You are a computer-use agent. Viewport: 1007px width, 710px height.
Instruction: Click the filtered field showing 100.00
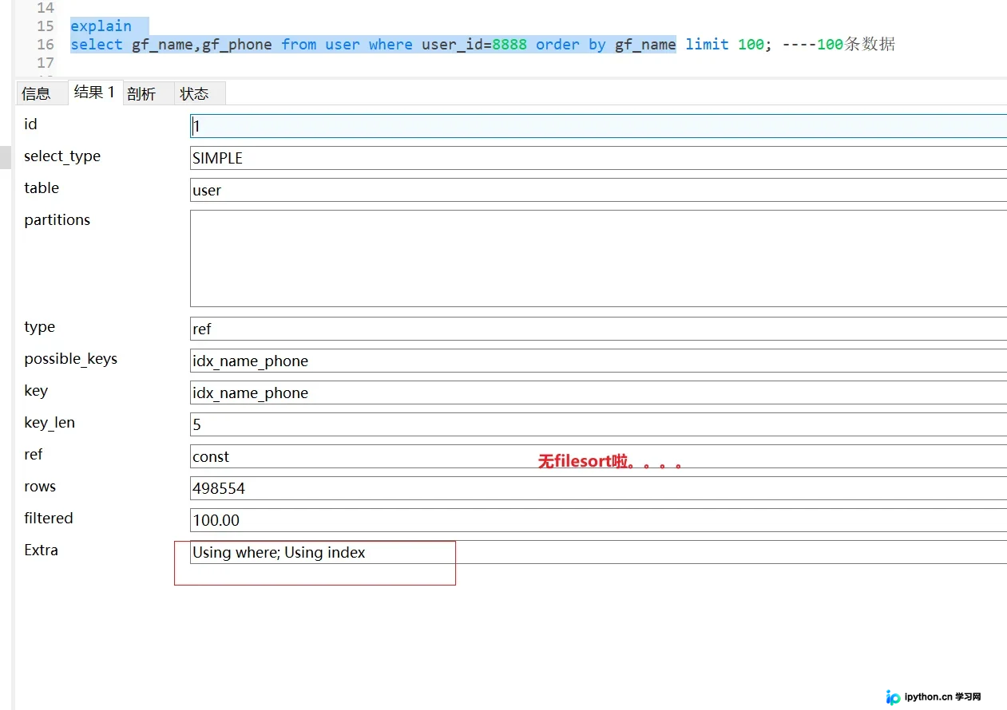click(x=598, y=520)
